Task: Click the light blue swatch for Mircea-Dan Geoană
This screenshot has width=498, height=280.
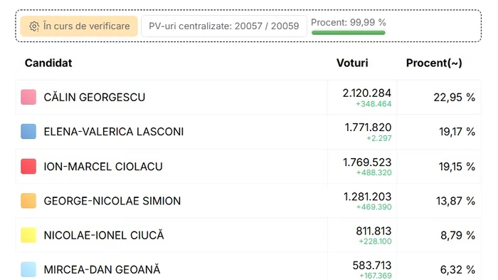Action: point(28,269)
